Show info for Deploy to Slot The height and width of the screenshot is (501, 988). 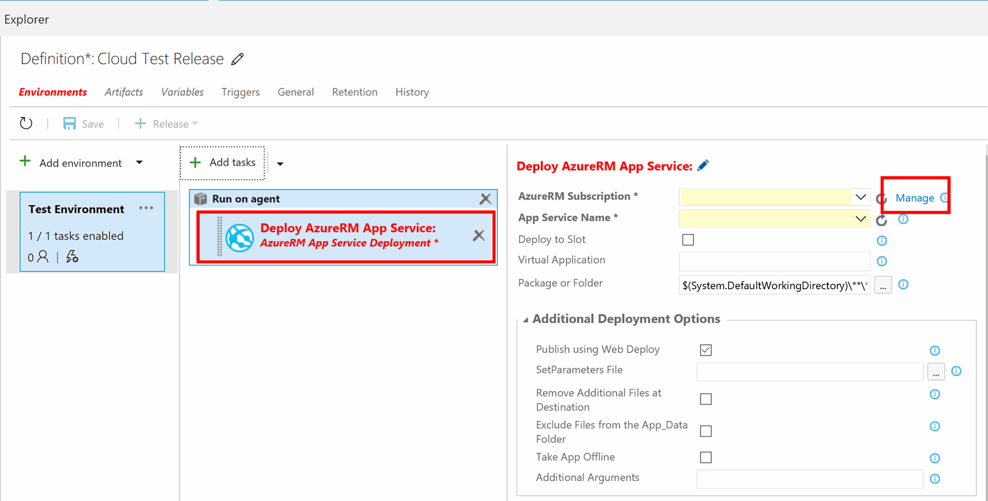pyautogui.click(x=882, y=240)
